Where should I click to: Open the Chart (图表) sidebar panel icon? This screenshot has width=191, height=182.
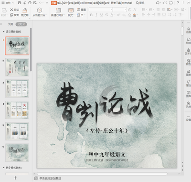point(189,73)
